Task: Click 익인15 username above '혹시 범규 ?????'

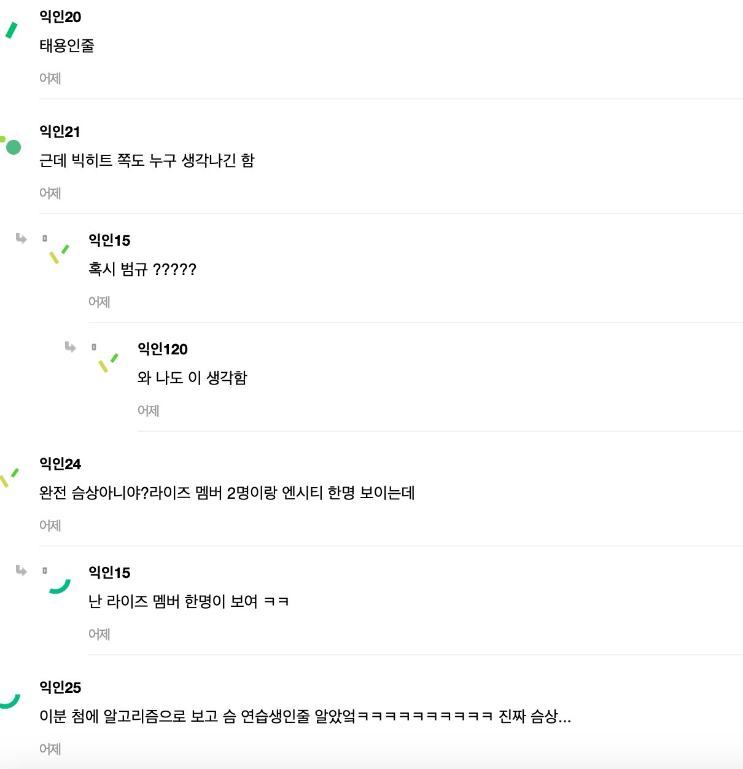Action: pos(109,241)
